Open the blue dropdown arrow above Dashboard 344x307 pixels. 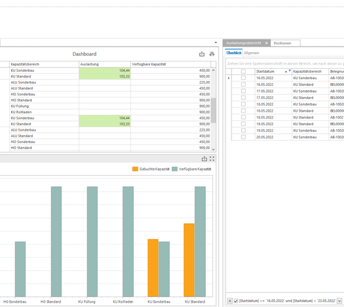click(x=216, y=42)
